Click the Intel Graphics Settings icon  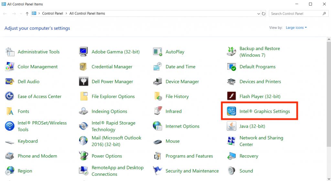coord(231,111)
